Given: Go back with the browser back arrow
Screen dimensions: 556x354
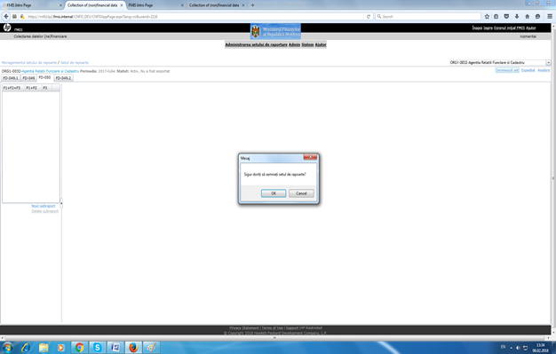Looking at the screenshot, I should (6, 16).
